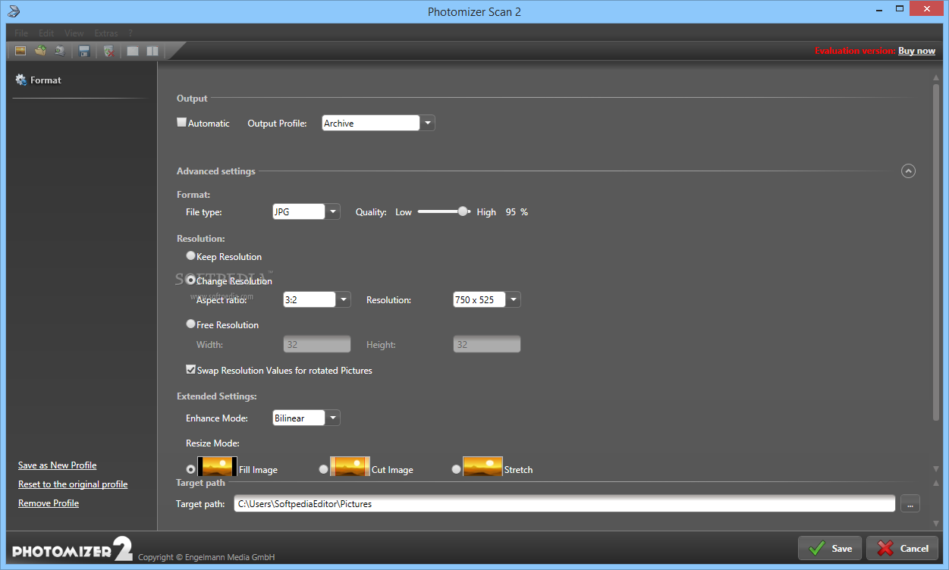Viewport: 949px width, 570px height.
Task: Open the Resolution 750 x 525 dropdown
Action: pyautogui.click(x=514, y=299)
